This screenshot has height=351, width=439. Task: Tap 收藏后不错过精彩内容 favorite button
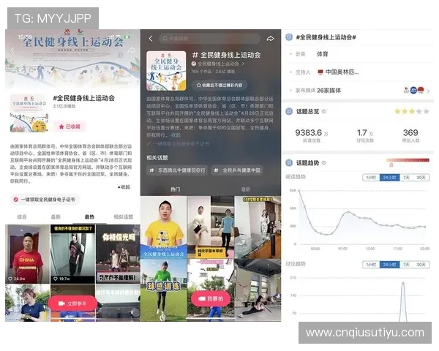coord(219,85)
